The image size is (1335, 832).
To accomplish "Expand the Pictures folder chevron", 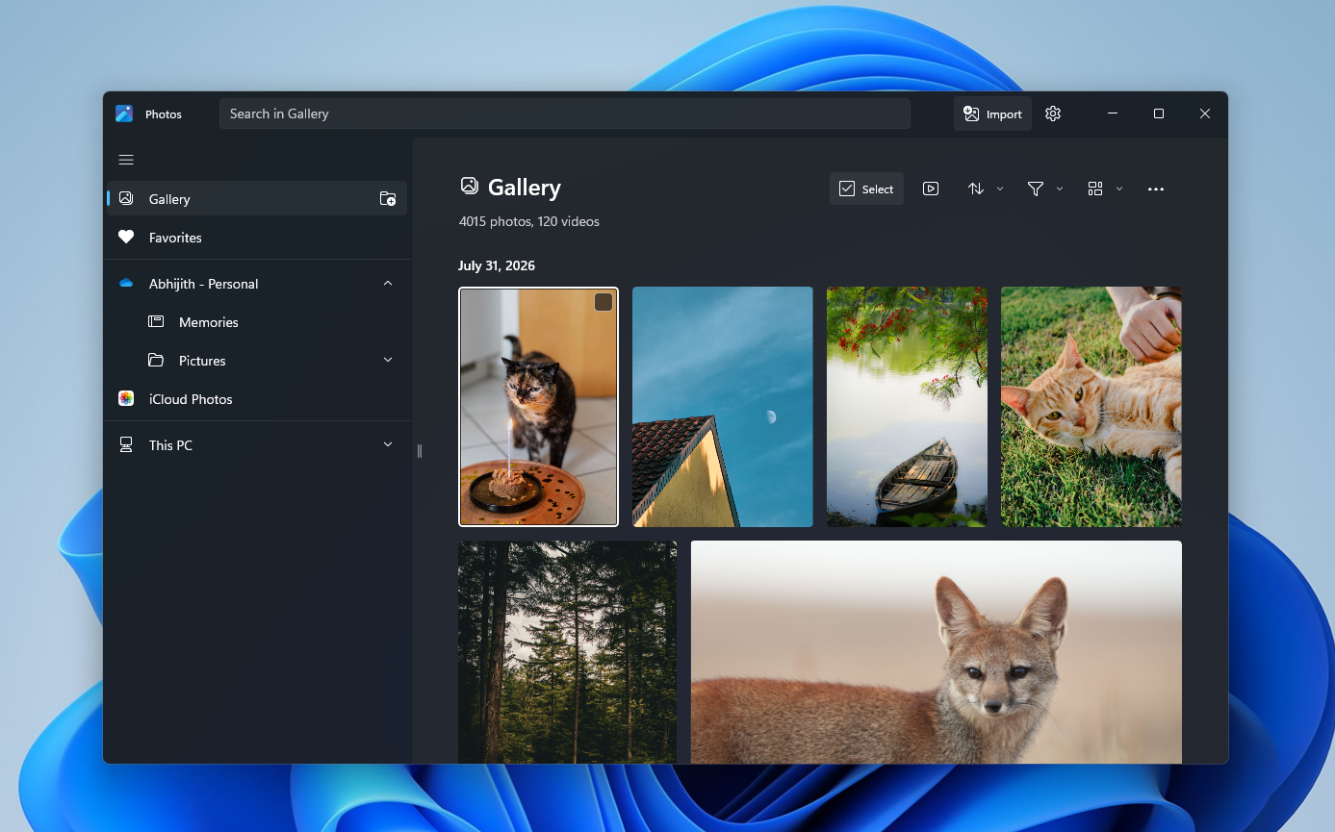I will point(388,360).
